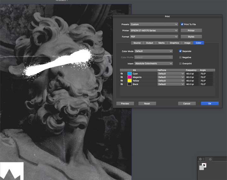
Task: Edit the Black angle value
Action: (206, 84)
